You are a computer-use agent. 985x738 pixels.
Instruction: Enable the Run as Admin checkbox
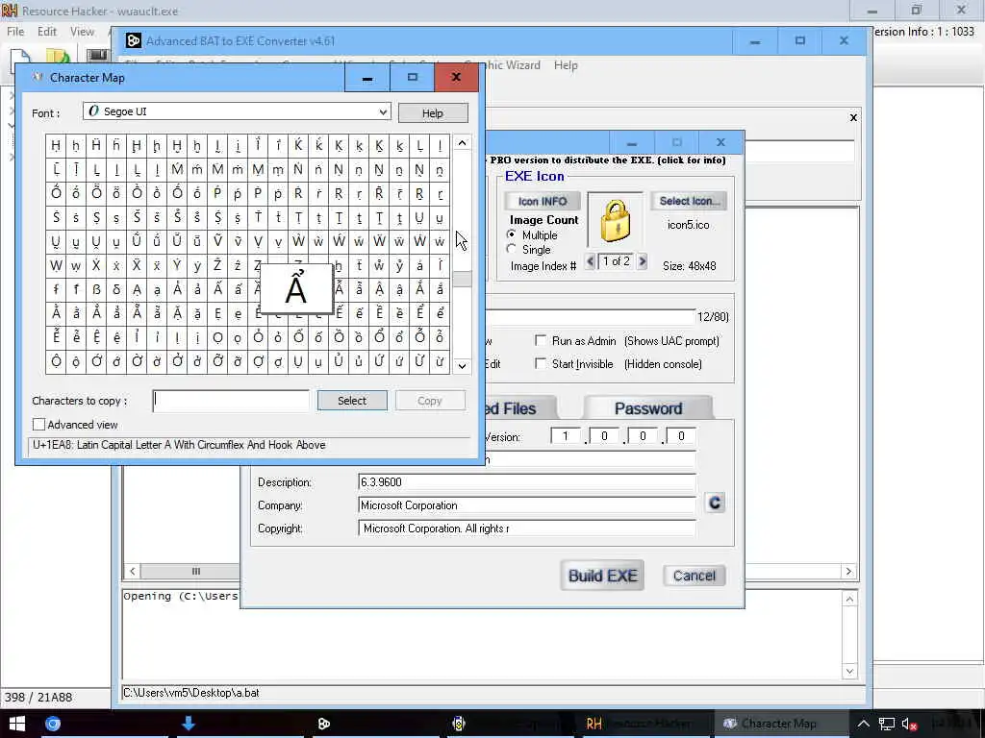click(x=541, y=340)
